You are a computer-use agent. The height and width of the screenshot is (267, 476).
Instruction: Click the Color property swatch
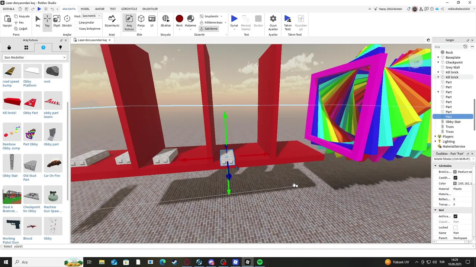(x=455, y=184)
